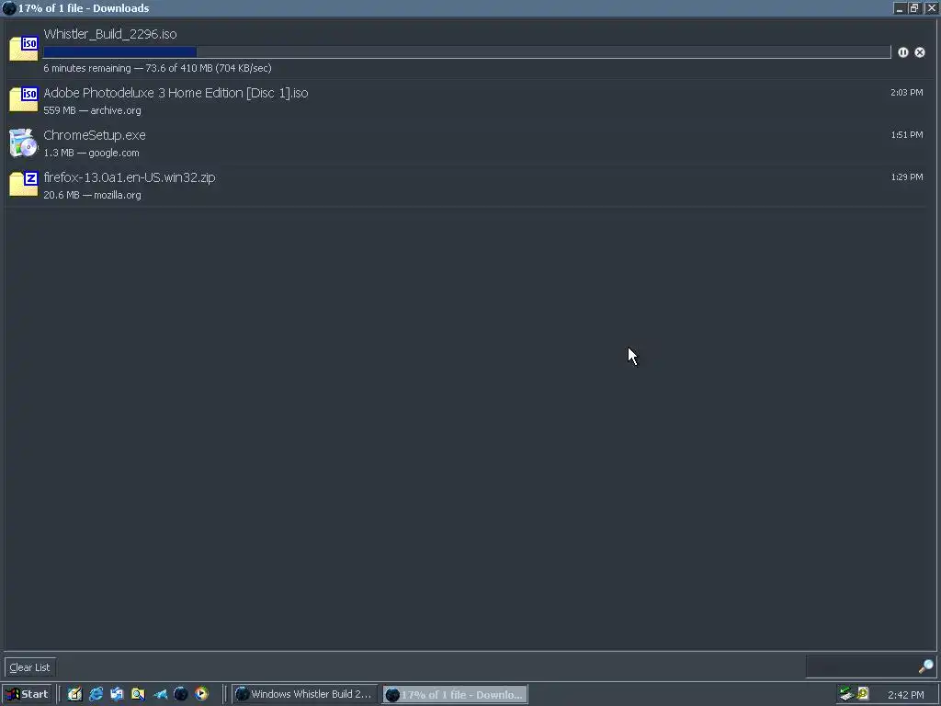Click the network connection tray icon
941x706 pixels.
point(846,694)
